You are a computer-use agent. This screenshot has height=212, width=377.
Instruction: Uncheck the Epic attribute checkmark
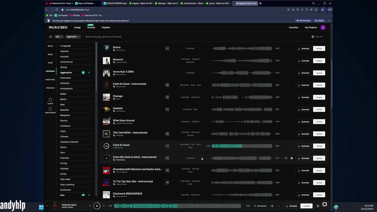pos(83,195)
